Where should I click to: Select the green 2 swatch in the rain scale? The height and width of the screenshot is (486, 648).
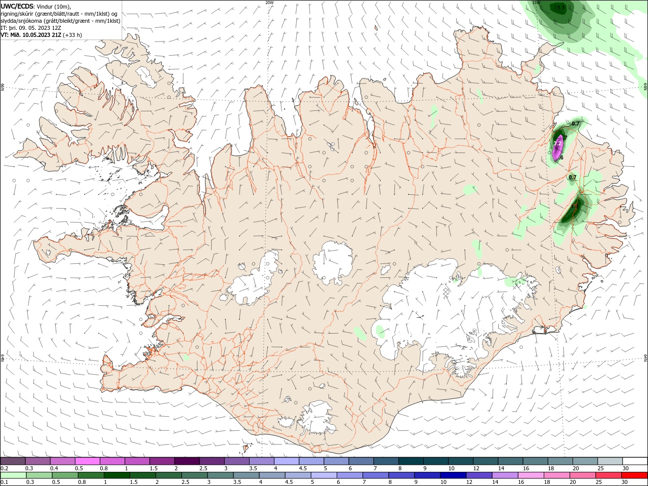168,475
